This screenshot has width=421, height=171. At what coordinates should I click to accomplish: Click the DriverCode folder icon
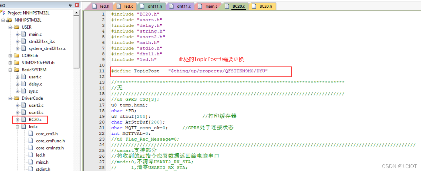pos(17,98)
